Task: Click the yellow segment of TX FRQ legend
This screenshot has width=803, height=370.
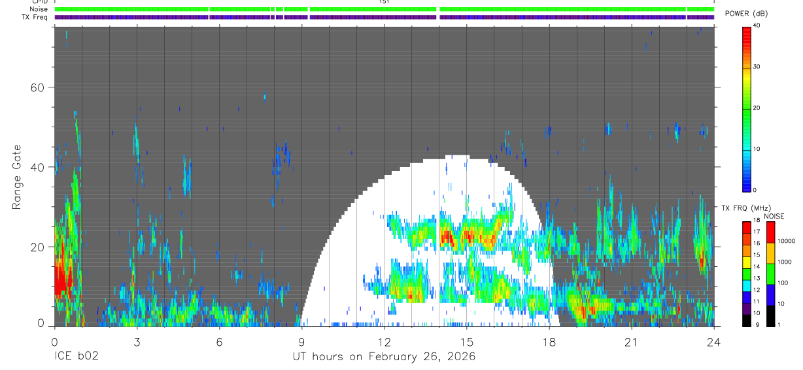Action: pyautogui.click(x=747, y=262)
